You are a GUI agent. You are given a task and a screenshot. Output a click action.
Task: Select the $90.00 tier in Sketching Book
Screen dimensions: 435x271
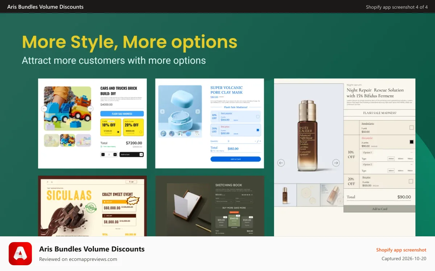[221, 222]
